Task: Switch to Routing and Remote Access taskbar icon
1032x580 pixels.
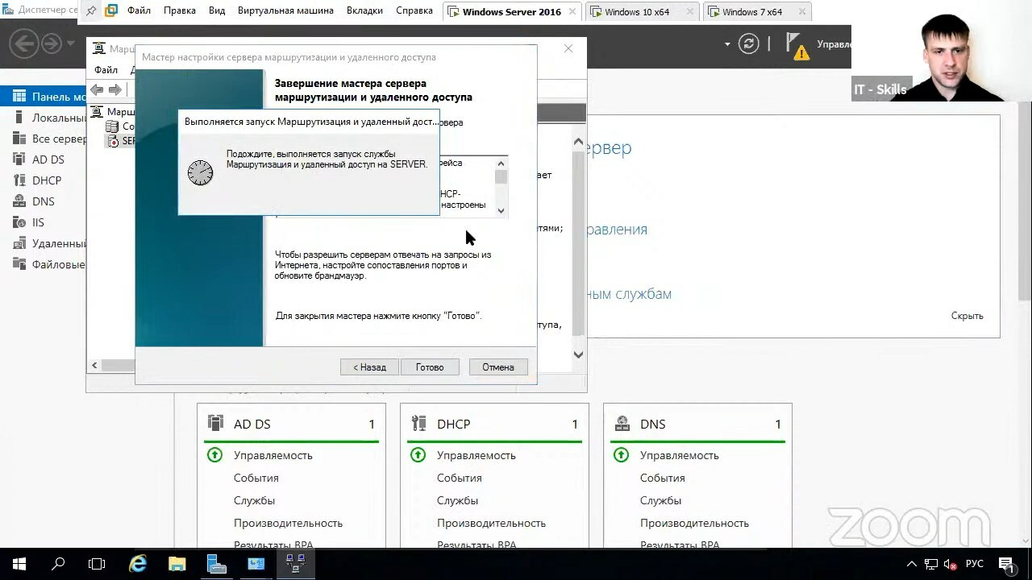Action: [x=295, y=564]
